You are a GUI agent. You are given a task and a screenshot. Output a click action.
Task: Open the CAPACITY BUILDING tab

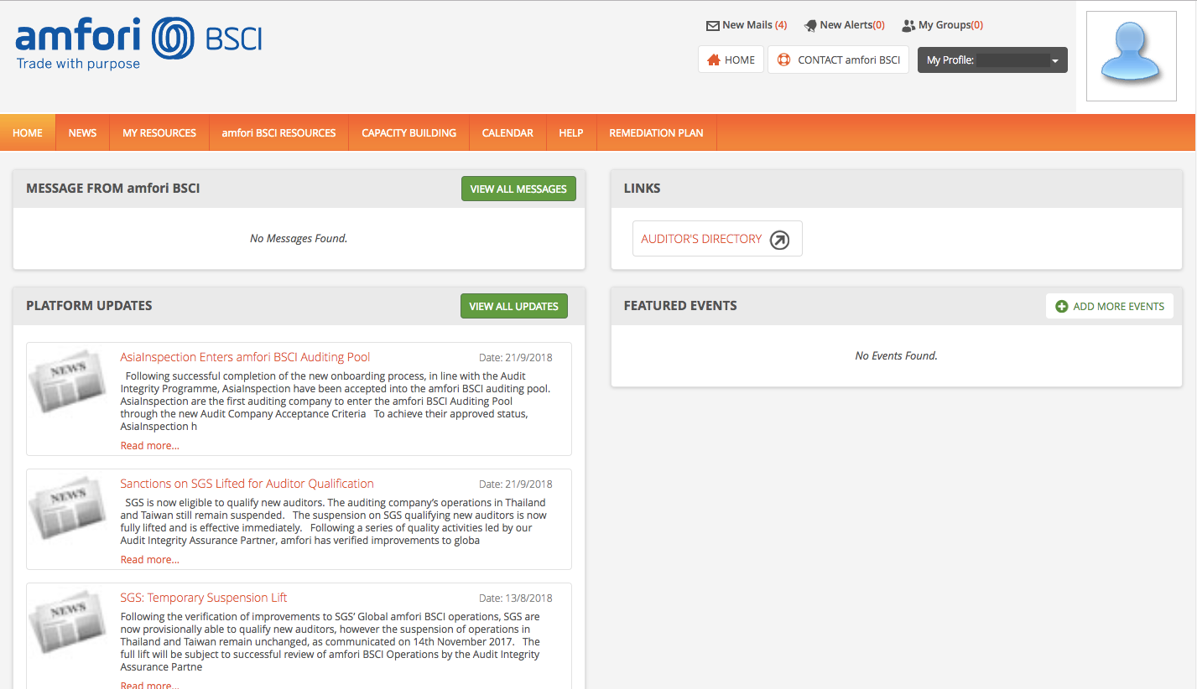click(x=409, y=132)
